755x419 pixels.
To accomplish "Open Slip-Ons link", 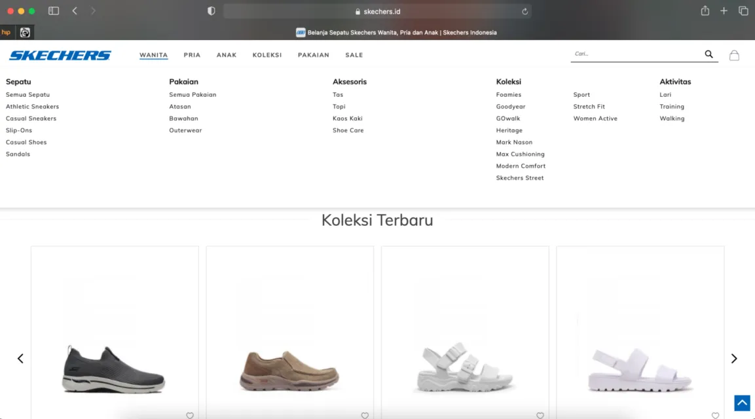I will click(19, 130).
